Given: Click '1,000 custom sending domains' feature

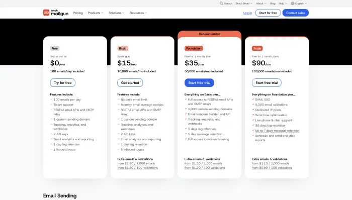Looking at the screenshot, I should click(210, 109).
